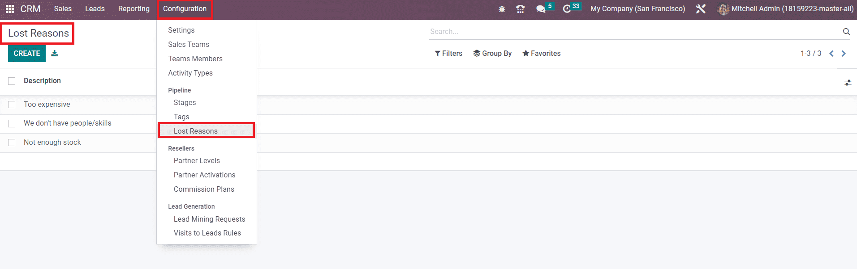
Task: Click the debug bug icon
Action: pyautogui.click(x=502, y=9)
